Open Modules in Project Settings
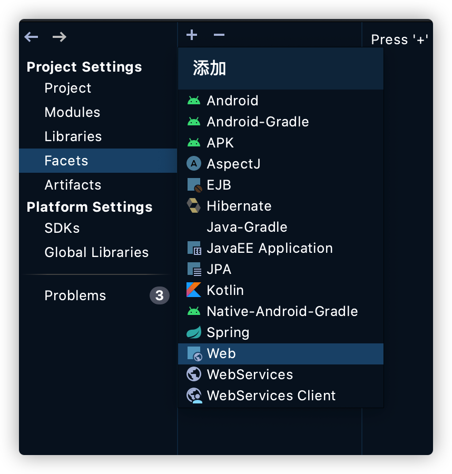The image size is (452, 474). (x=72, y=112)
